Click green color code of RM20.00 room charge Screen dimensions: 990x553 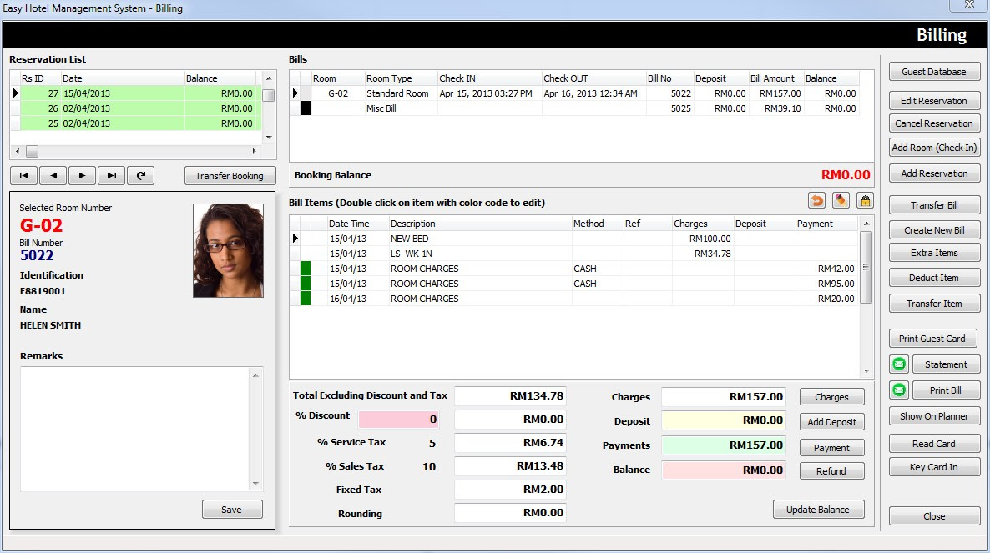[x=306, y=299]
